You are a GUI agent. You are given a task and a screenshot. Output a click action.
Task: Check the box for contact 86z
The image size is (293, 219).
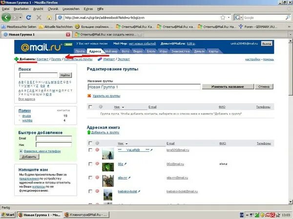(90, 164)
